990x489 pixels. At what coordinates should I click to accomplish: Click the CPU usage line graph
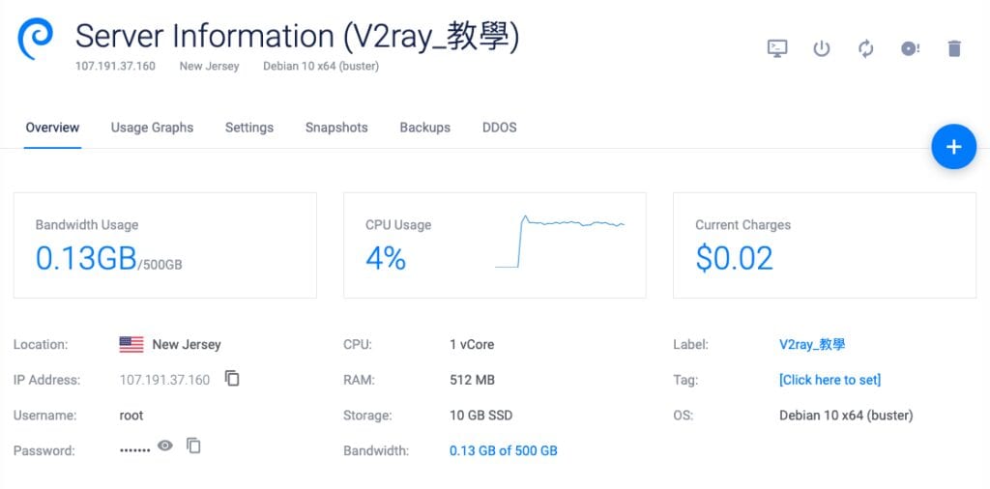click(560, 242)
